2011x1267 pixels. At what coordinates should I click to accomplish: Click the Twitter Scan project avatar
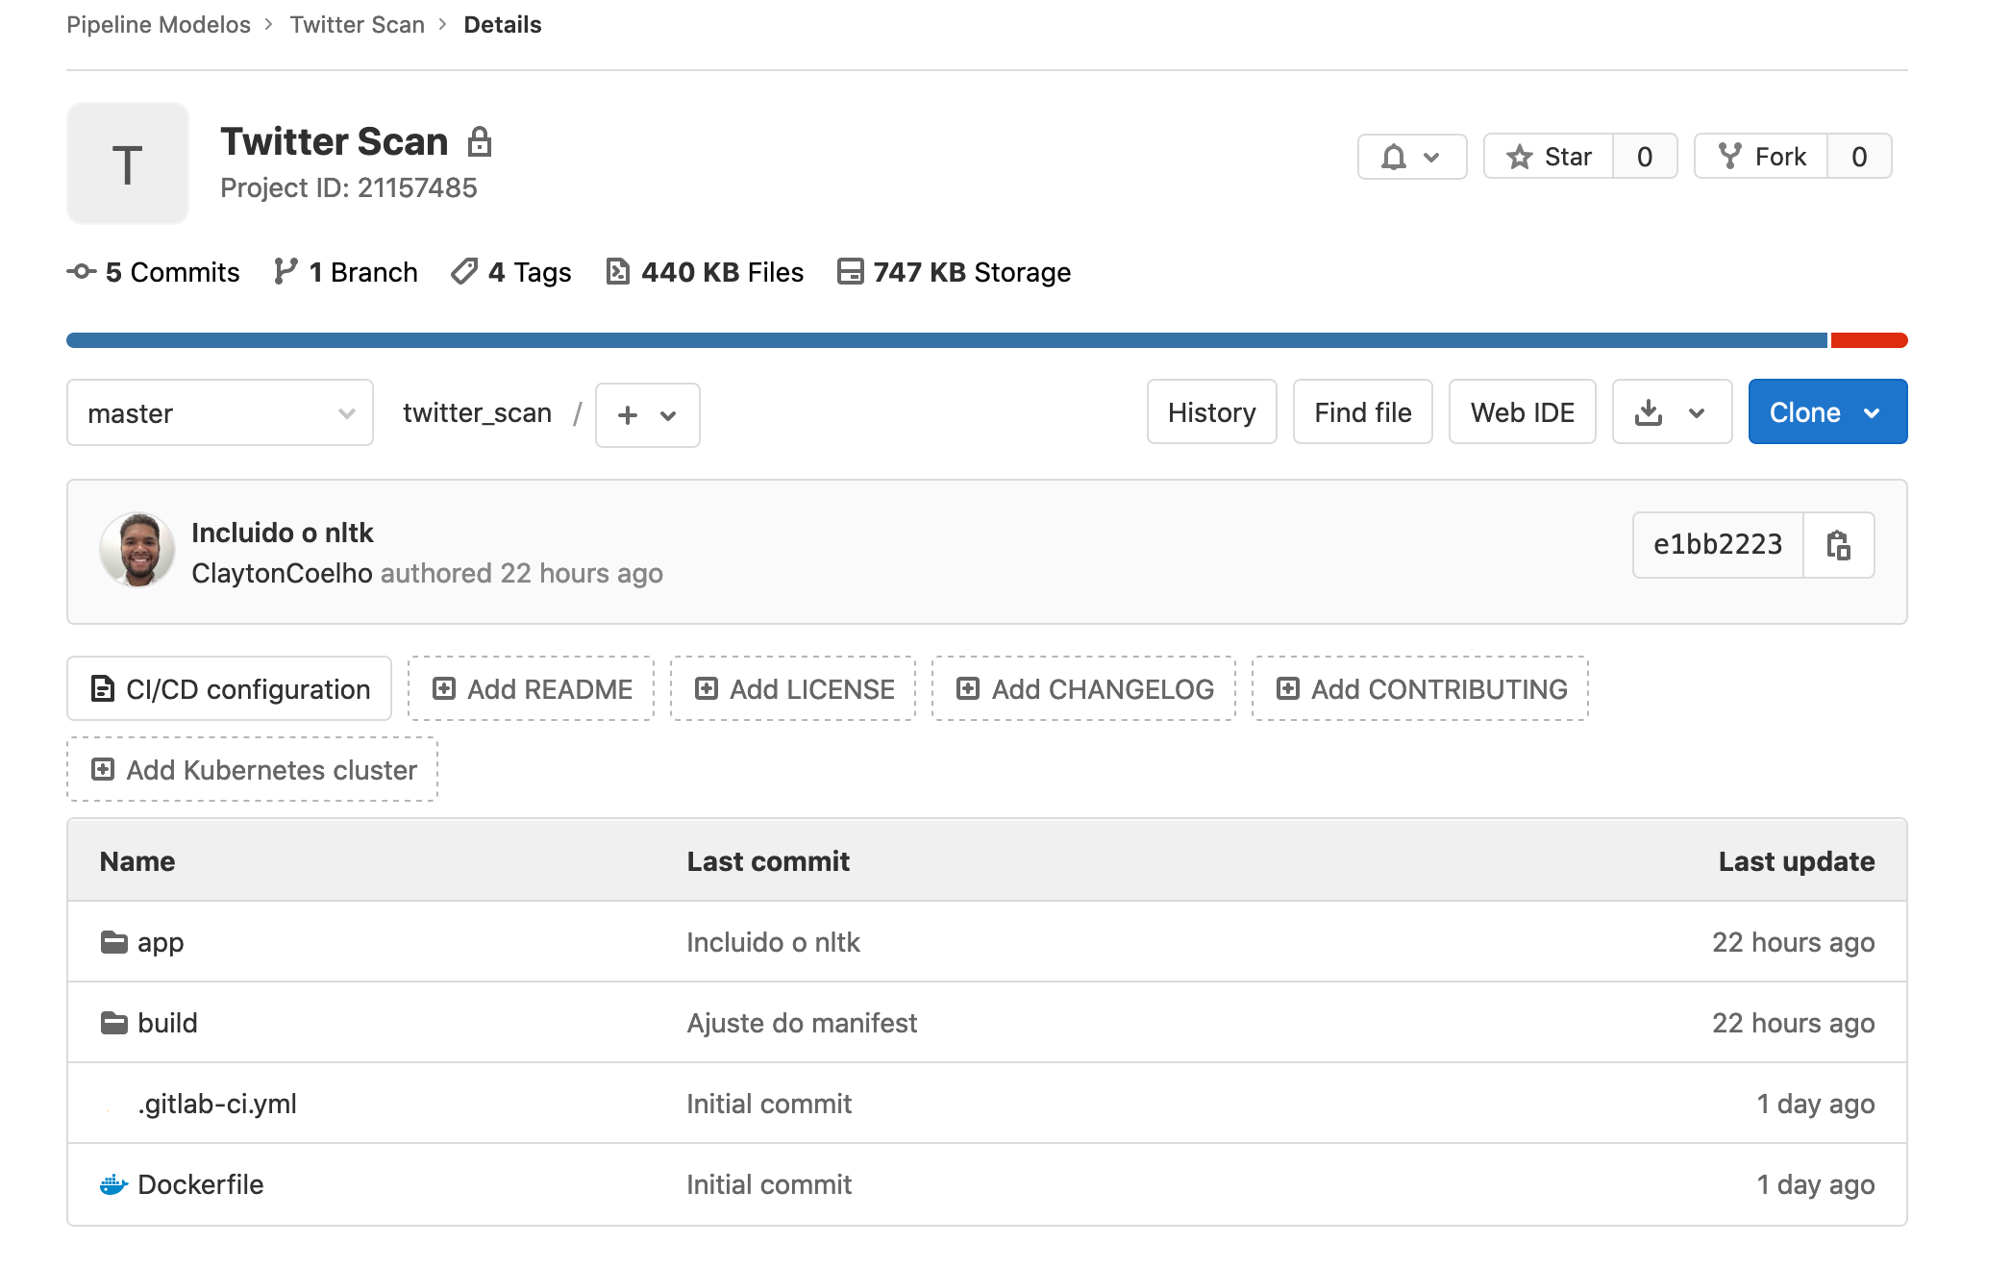[x=128, y=164]
